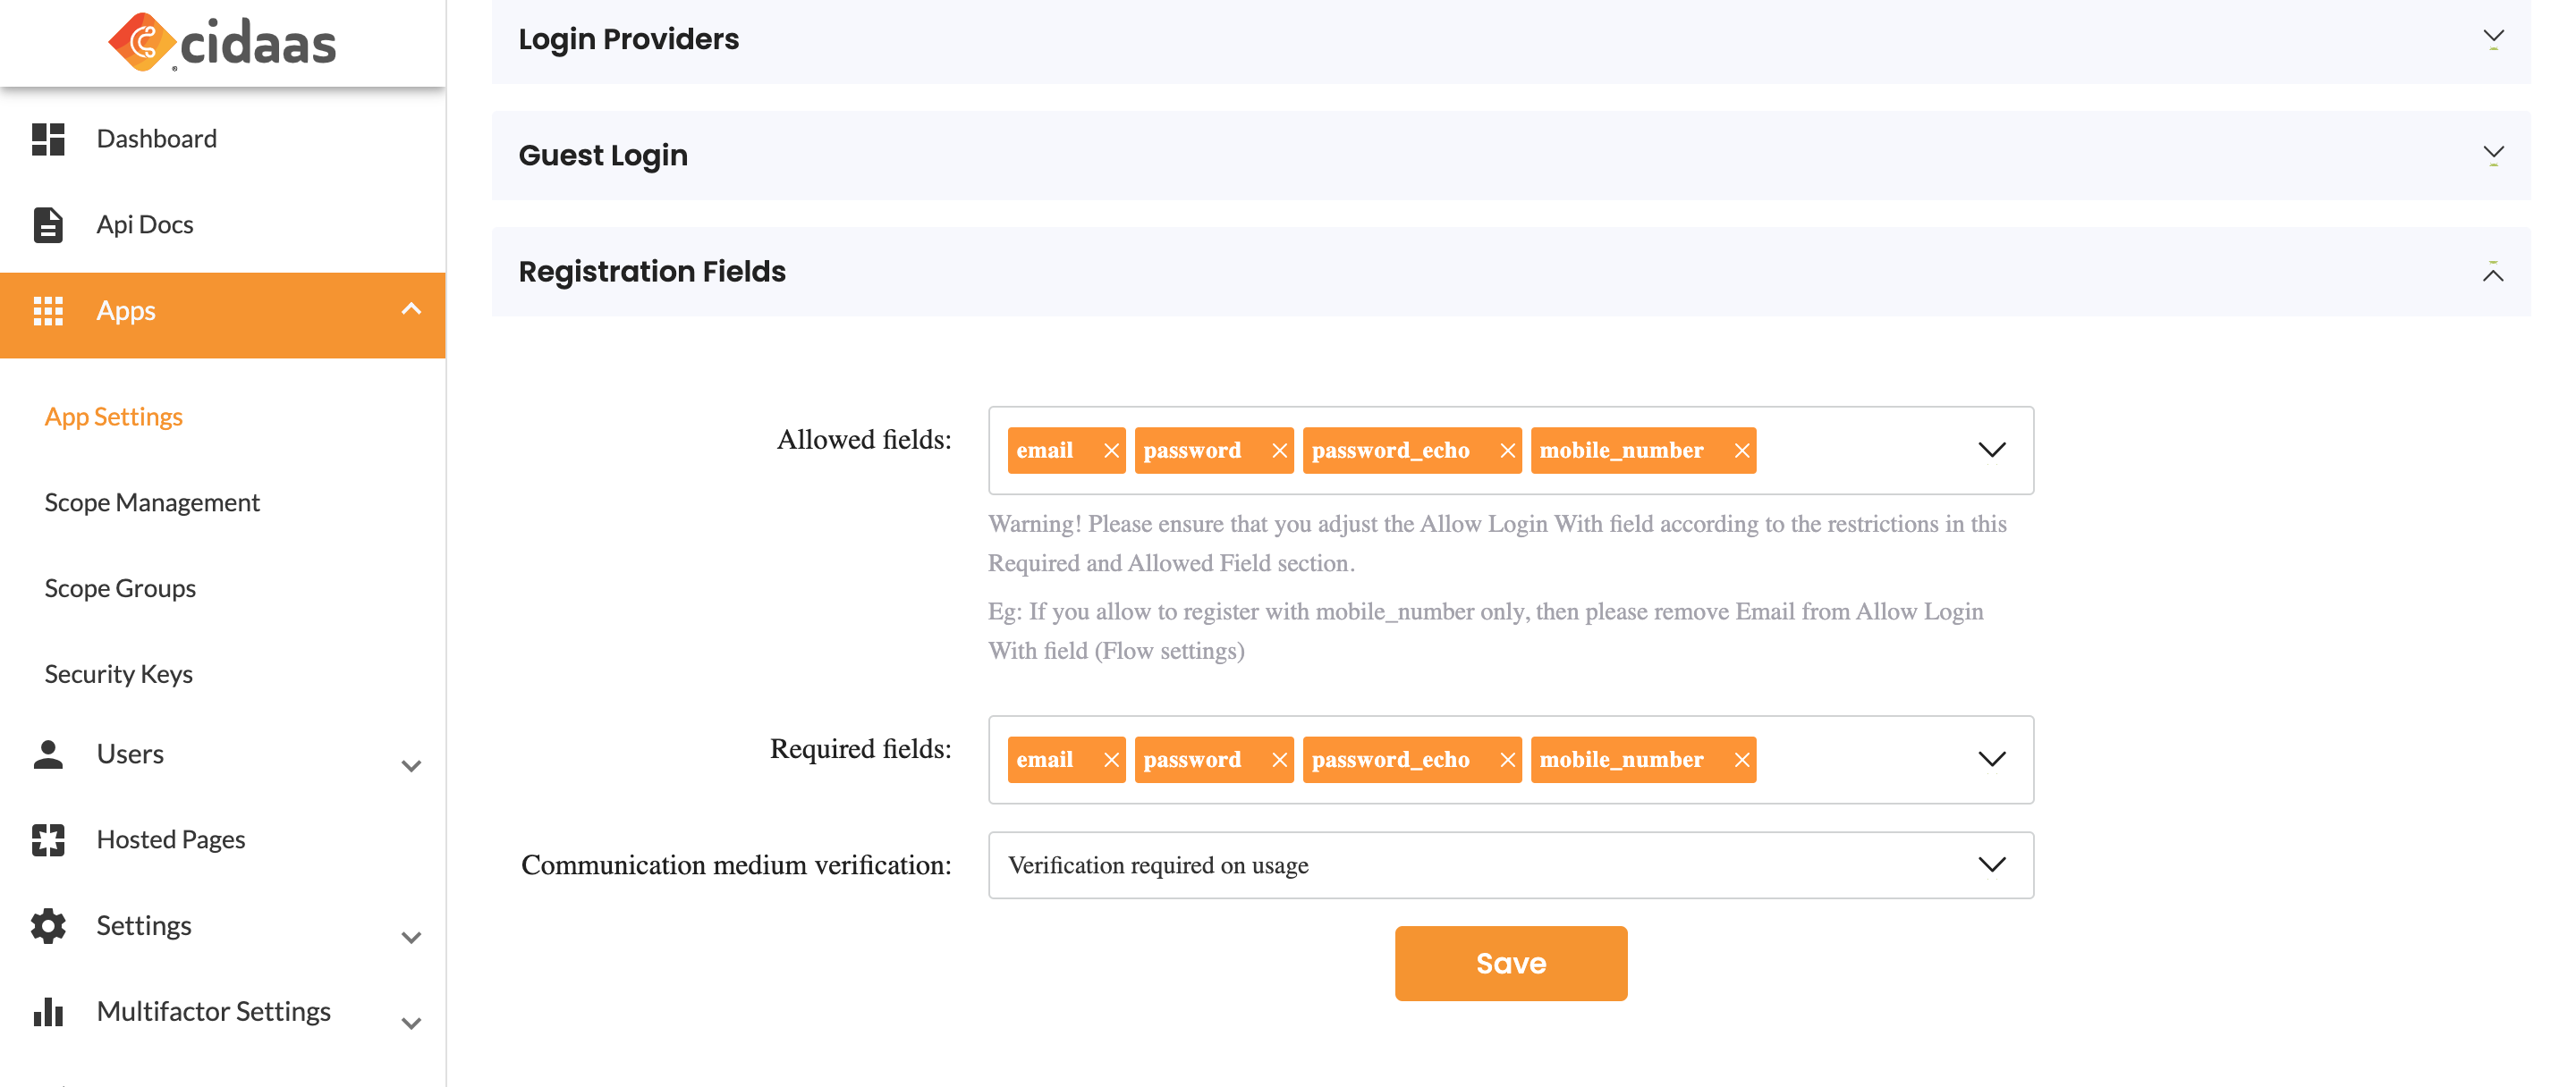The width and height of the screenshot is (2576, 1087).
Task: Click the cidaas logo
Action: [x=222, y=42]
